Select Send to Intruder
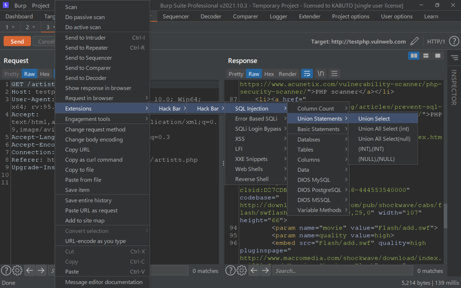The width and height of the screenshot is (461, 288). coord(102,38)
